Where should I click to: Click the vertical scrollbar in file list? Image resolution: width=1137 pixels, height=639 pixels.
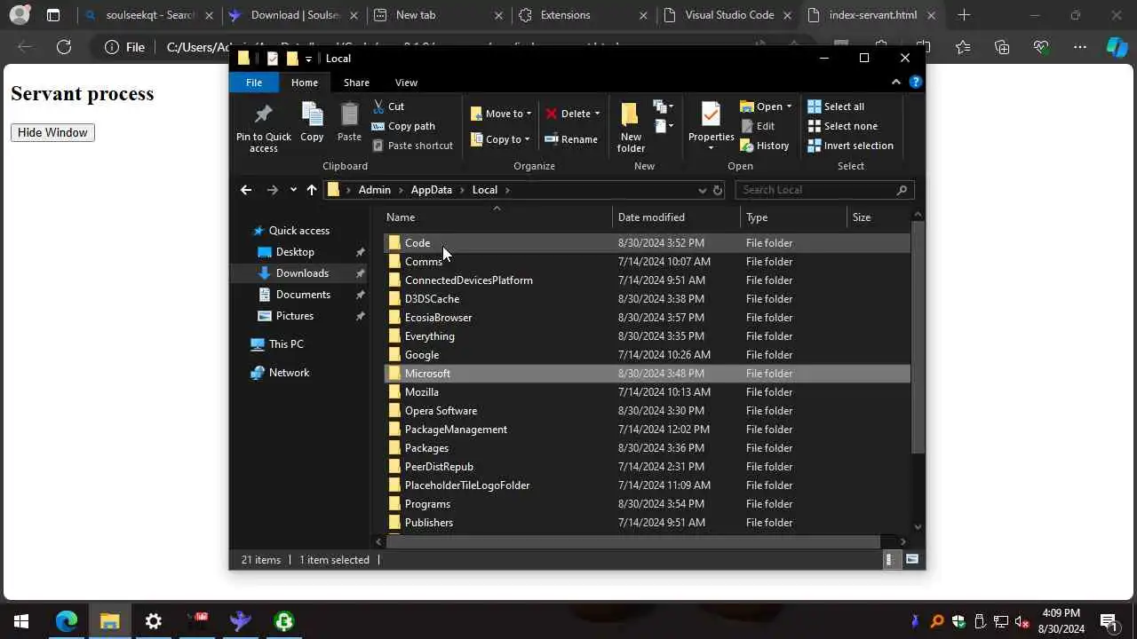pyautogui.click(x=918, y=339)
